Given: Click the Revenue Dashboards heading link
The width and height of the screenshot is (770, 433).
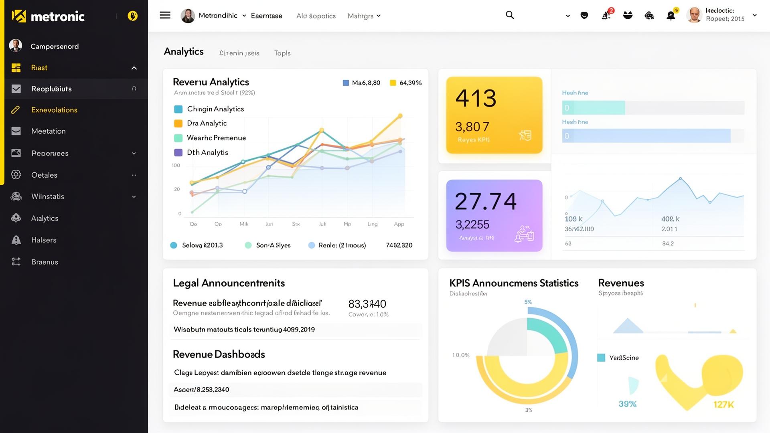Looking at the screenshot, I should click(219, 354).
